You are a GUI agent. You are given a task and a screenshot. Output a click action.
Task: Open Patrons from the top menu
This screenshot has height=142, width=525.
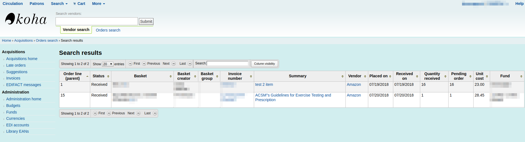[37, 4]
